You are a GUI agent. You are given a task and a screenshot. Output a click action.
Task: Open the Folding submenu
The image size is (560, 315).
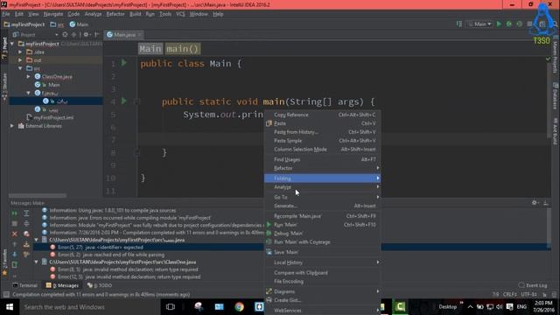322,178
